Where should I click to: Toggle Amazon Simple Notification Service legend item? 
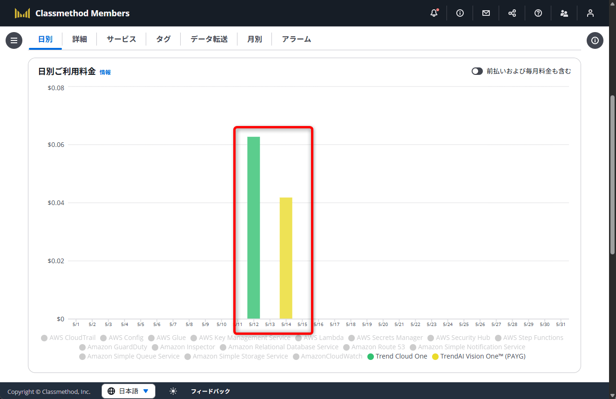tap(468, 347)
